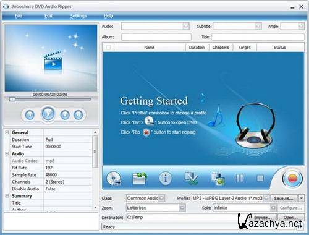Open the clip trim scissors tool

point(192,178)
